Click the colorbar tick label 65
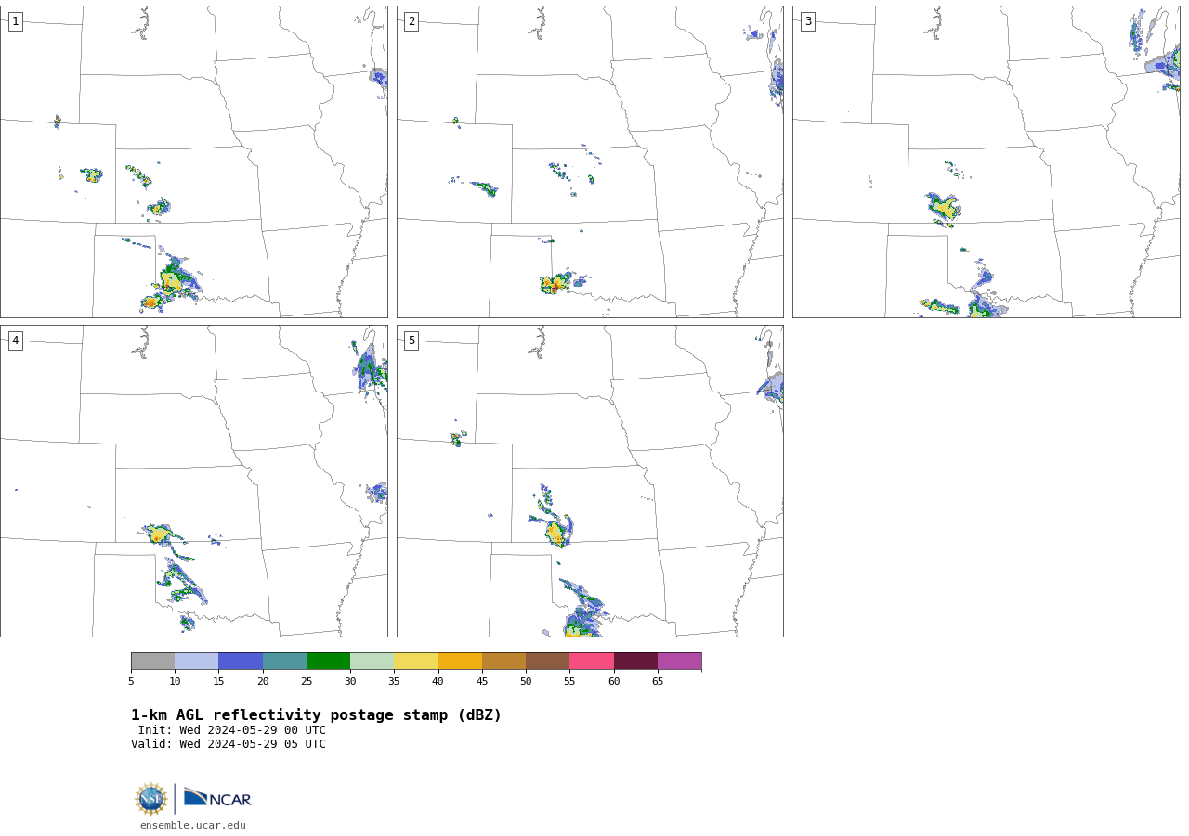This screenshot has width=1189, height=836. pyautogui.click(x=658, y=682)
